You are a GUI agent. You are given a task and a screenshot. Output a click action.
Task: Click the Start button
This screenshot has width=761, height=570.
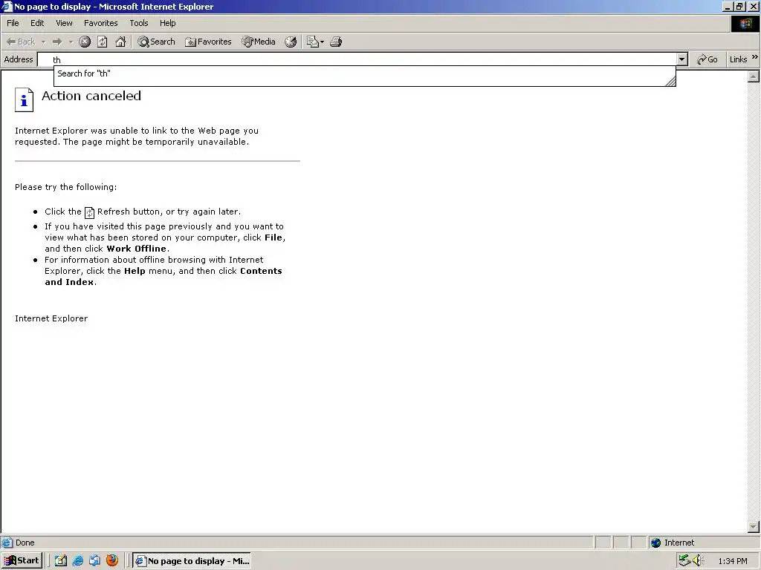22,561
